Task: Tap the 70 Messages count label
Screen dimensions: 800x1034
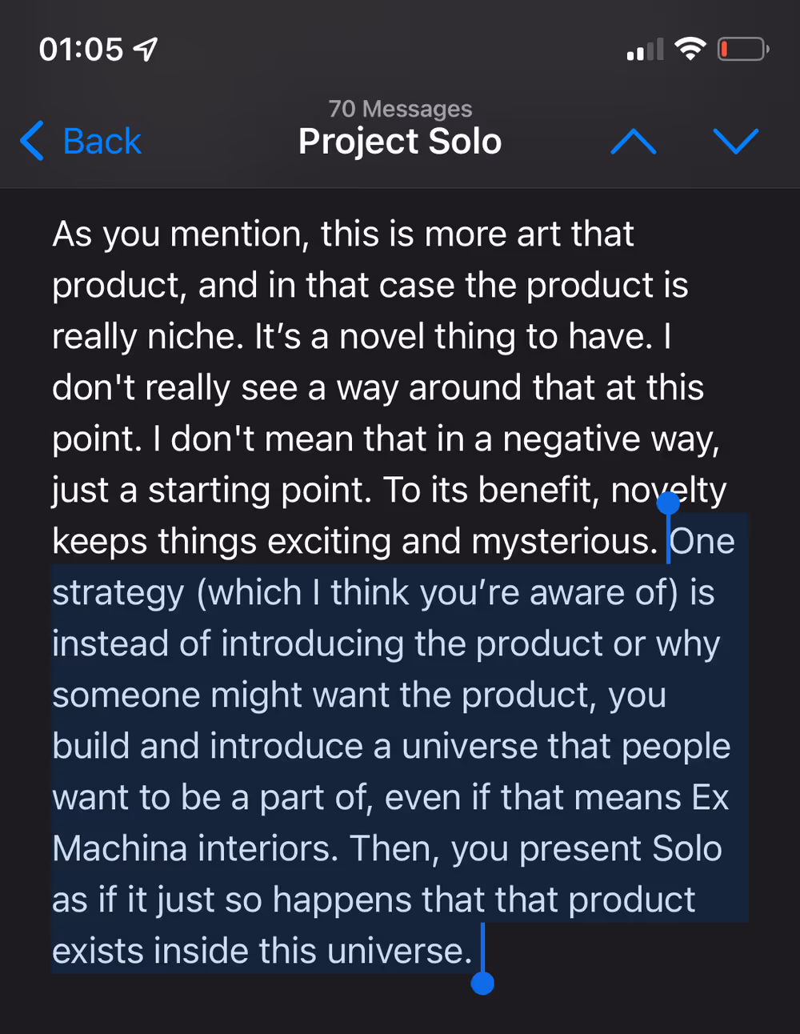Action: [x=400, y=108]
